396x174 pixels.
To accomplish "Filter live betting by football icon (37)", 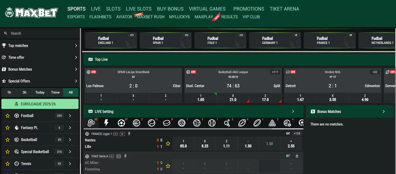I will point(121,123).
